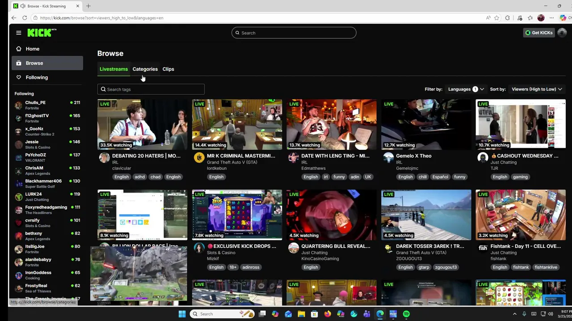Click the Español tag
The width and height of the screenshot is (572, 321).
pos(440,177)
